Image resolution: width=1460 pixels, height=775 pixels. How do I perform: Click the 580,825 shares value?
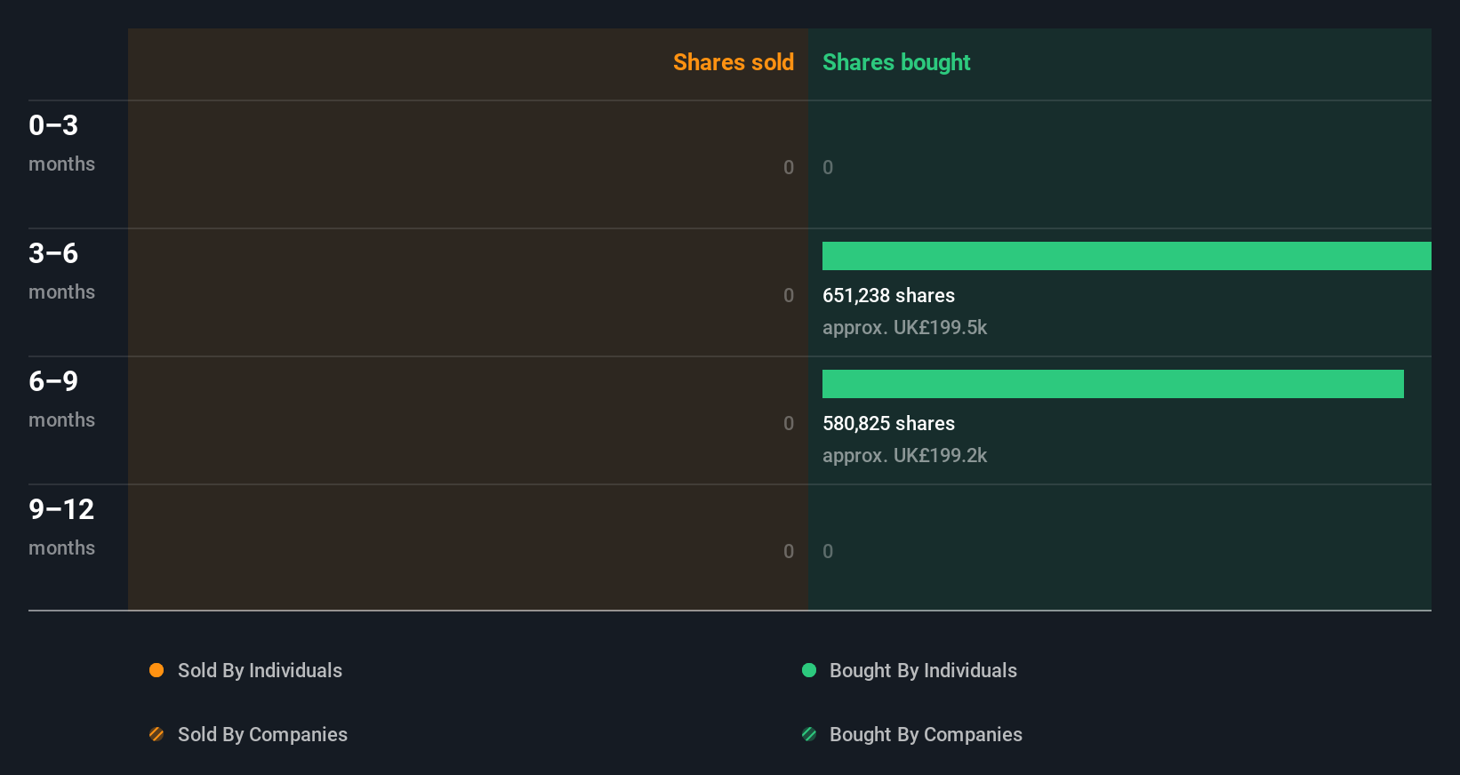tap(888, 424)
